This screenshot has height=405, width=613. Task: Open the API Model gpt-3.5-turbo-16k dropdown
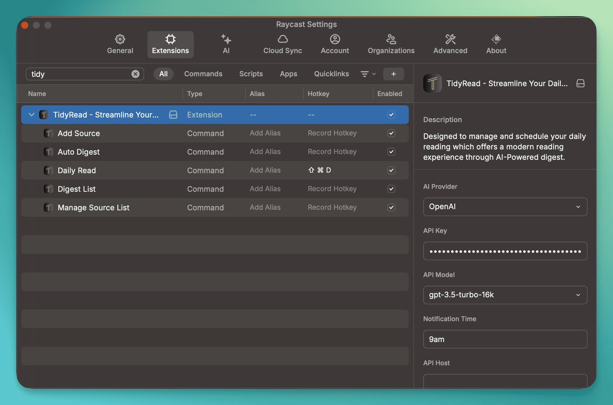505,295
